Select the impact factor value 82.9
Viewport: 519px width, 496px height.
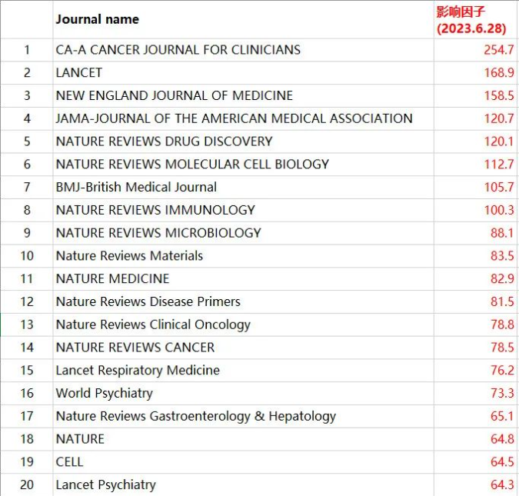pyautogui.click(x=502, y=279)
